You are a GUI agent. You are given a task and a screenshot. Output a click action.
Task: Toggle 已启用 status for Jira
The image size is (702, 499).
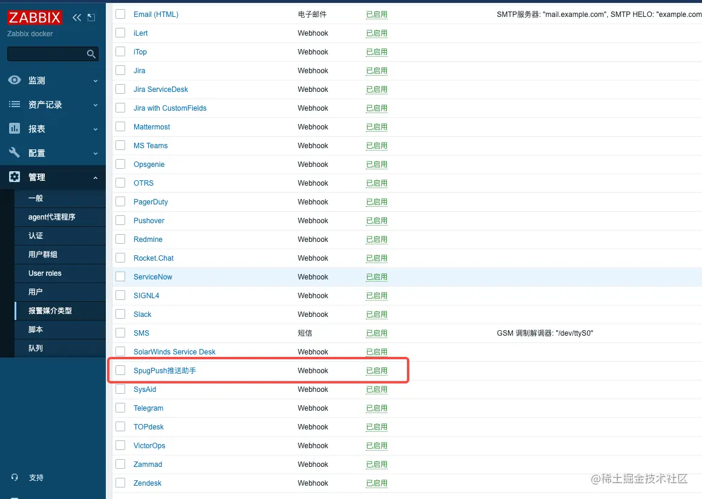(x=377, y=71)
